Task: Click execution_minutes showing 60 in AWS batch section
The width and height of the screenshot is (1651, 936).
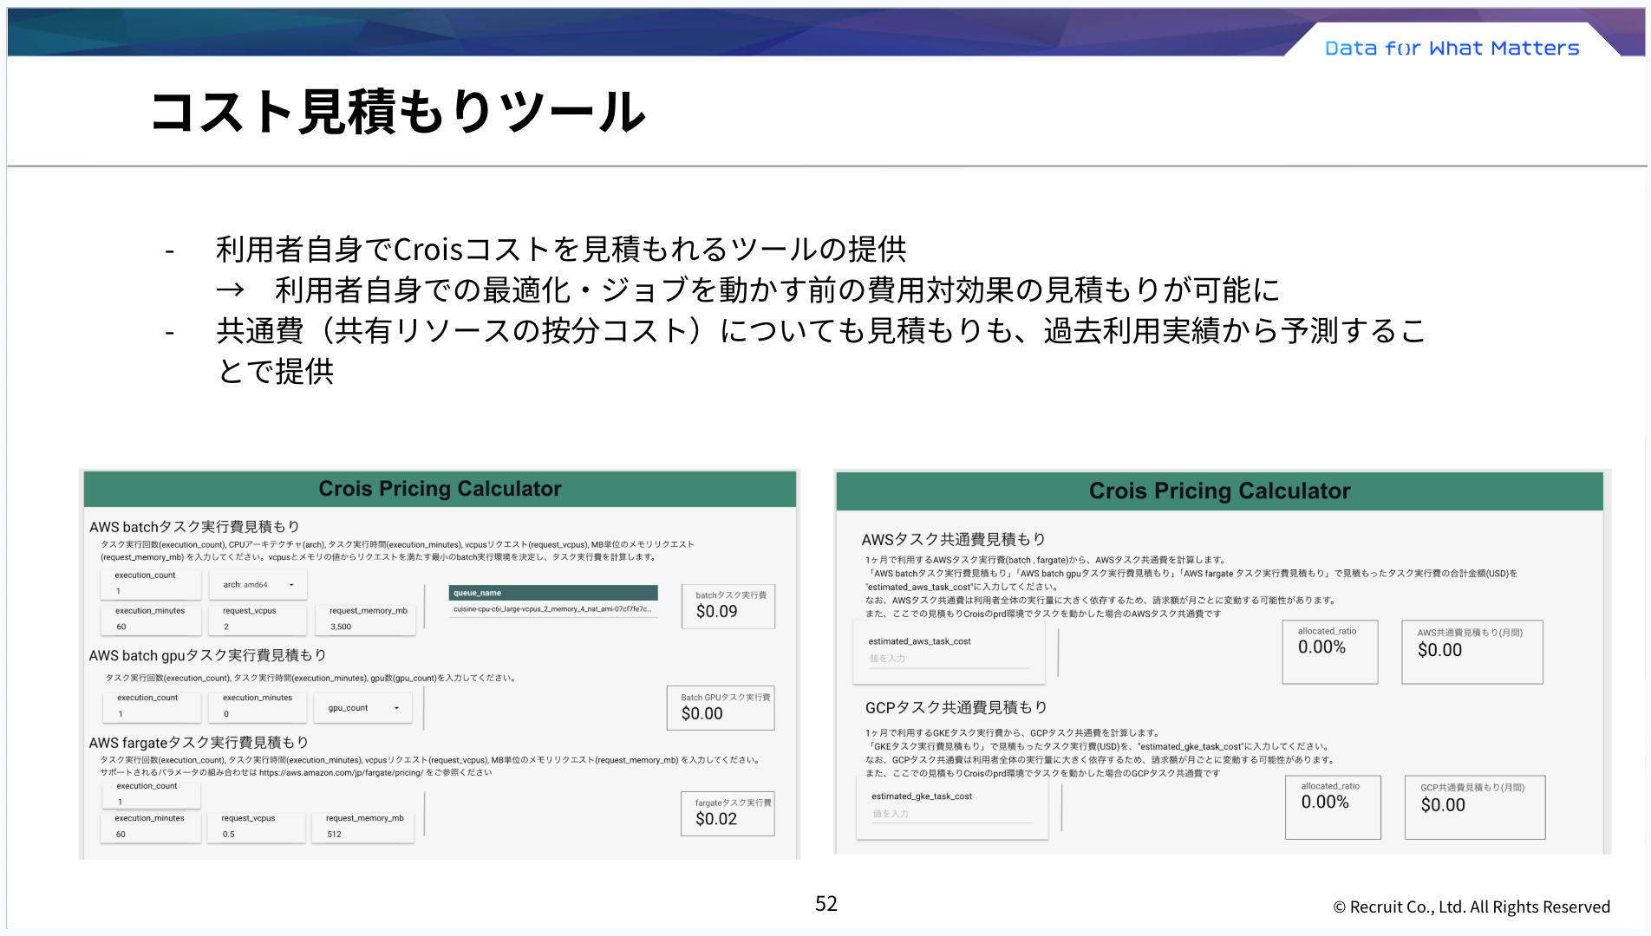Action: [151, 618]
